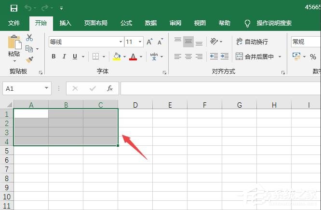This screenshot has height=210, width=321.
Task: Undo the last action
Action: pos(28,8)
